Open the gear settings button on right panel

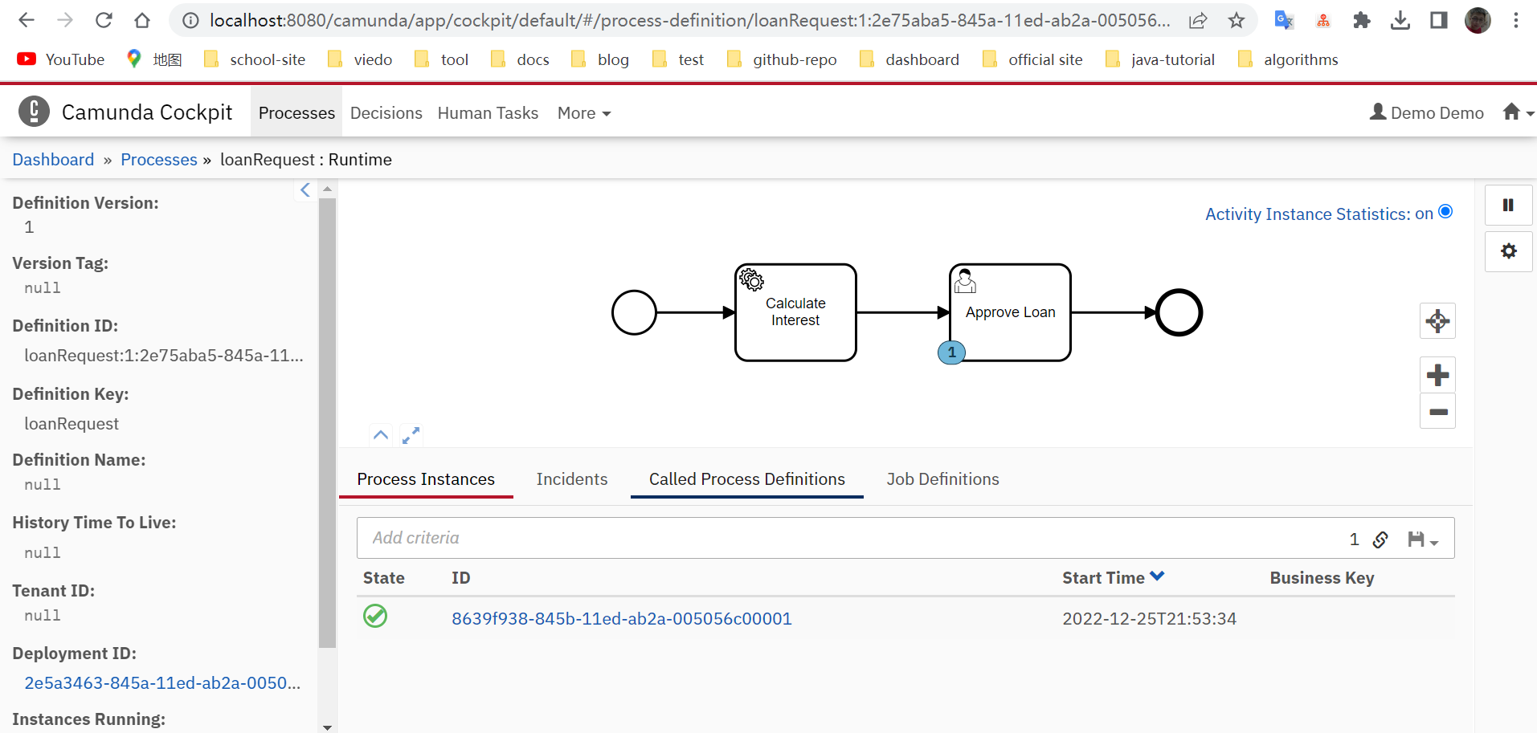coord(1508,251)
